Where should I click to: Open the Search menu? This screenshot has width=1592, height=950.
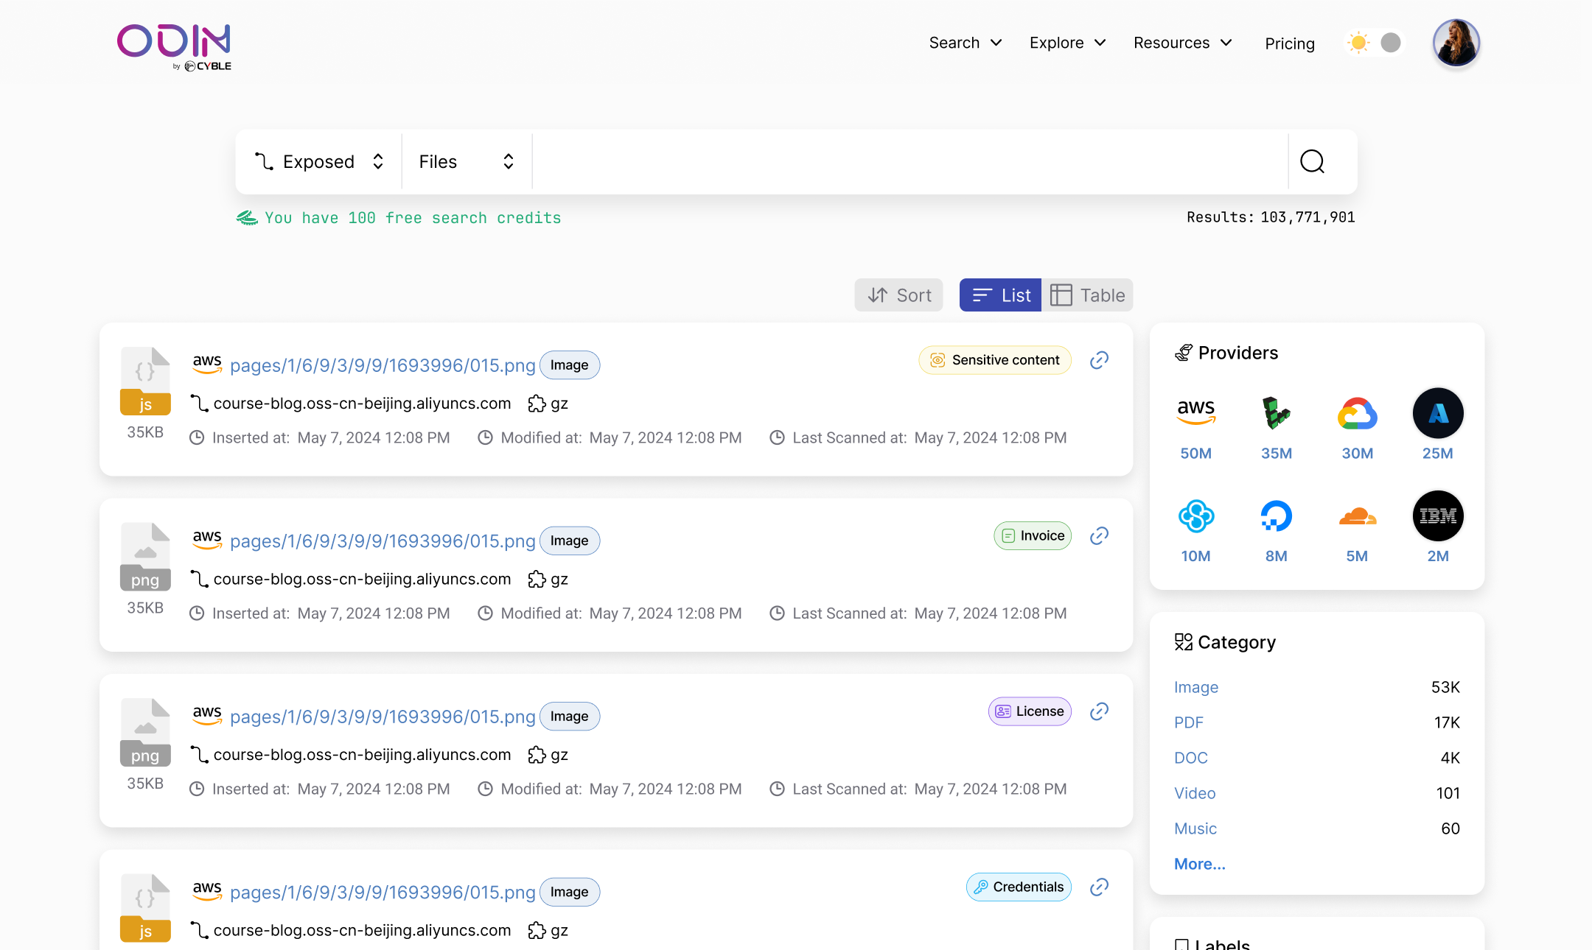[x=966, y=43]
